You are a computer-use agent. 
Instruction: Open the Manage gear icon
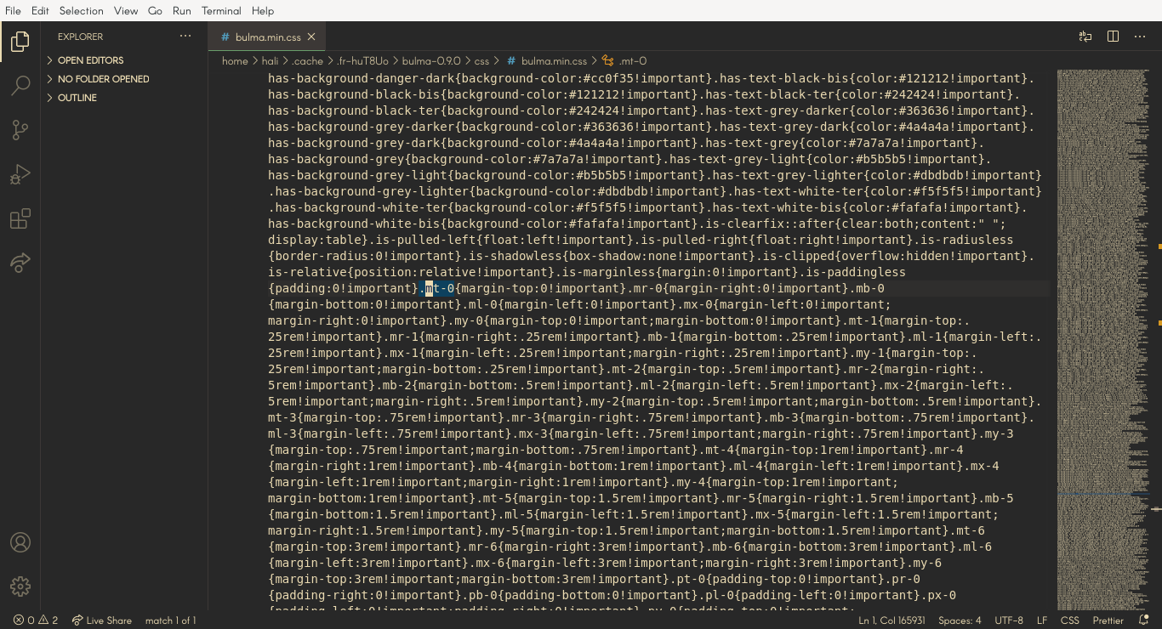[20, 586]
